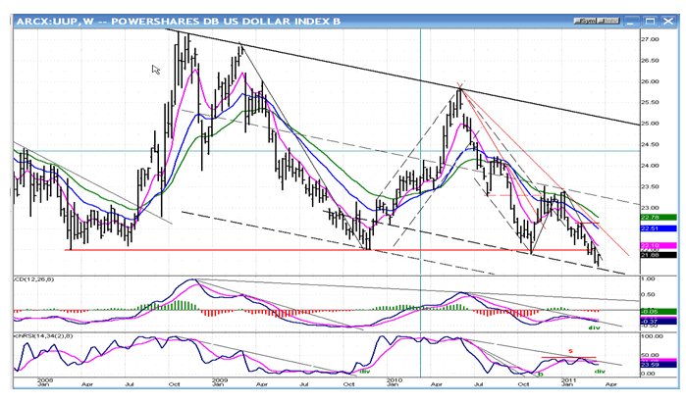The width and height of the screenshot is (686, 403).
Task: Click the 100.00 RSI axis label
Action: point(652,336)
